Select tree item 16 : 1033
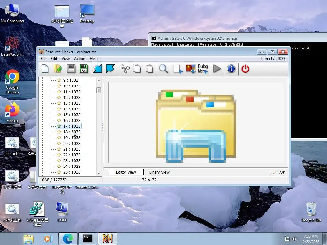 [x=72, y=120]
